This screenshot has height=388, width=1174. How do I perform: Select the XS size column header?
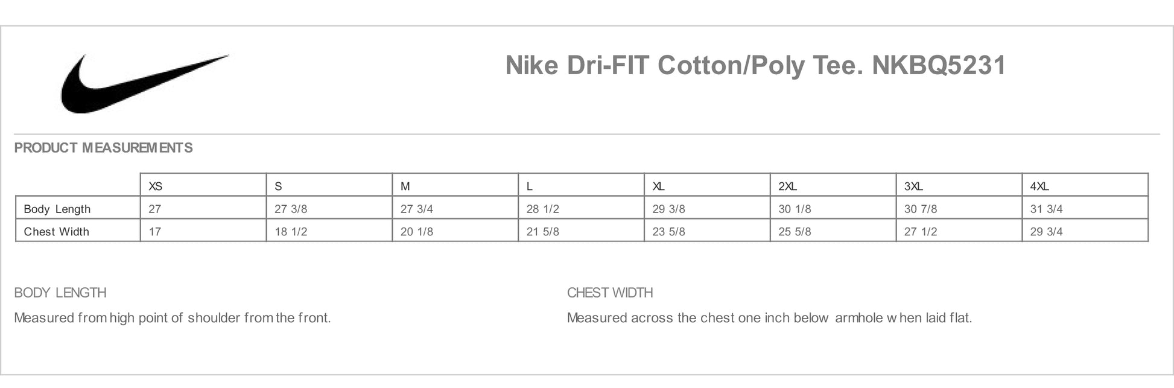(x=156, y=186)
